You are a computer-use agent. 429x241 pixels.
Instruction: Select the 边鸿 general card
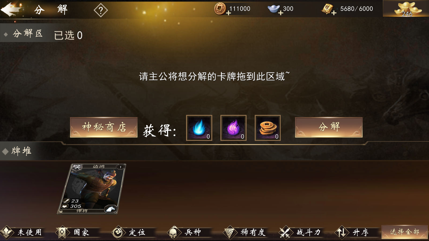tap(92, 189)
